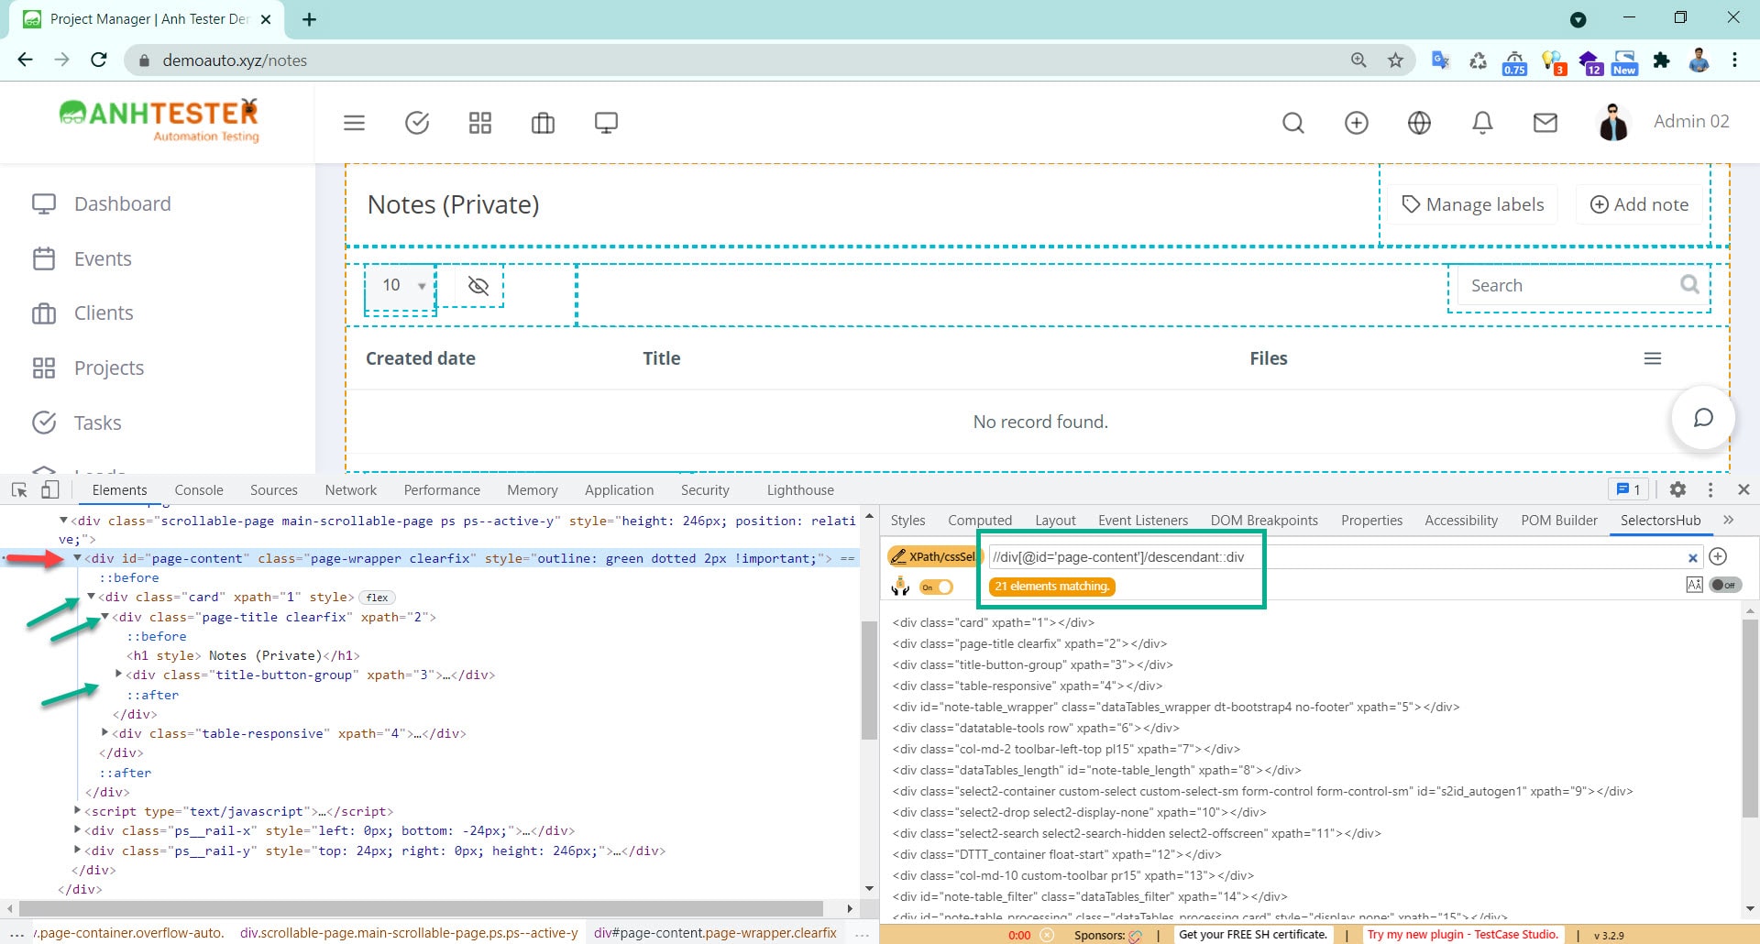
Task: Open the DevTools settings gear
Action: click(x=1677, y=489)
